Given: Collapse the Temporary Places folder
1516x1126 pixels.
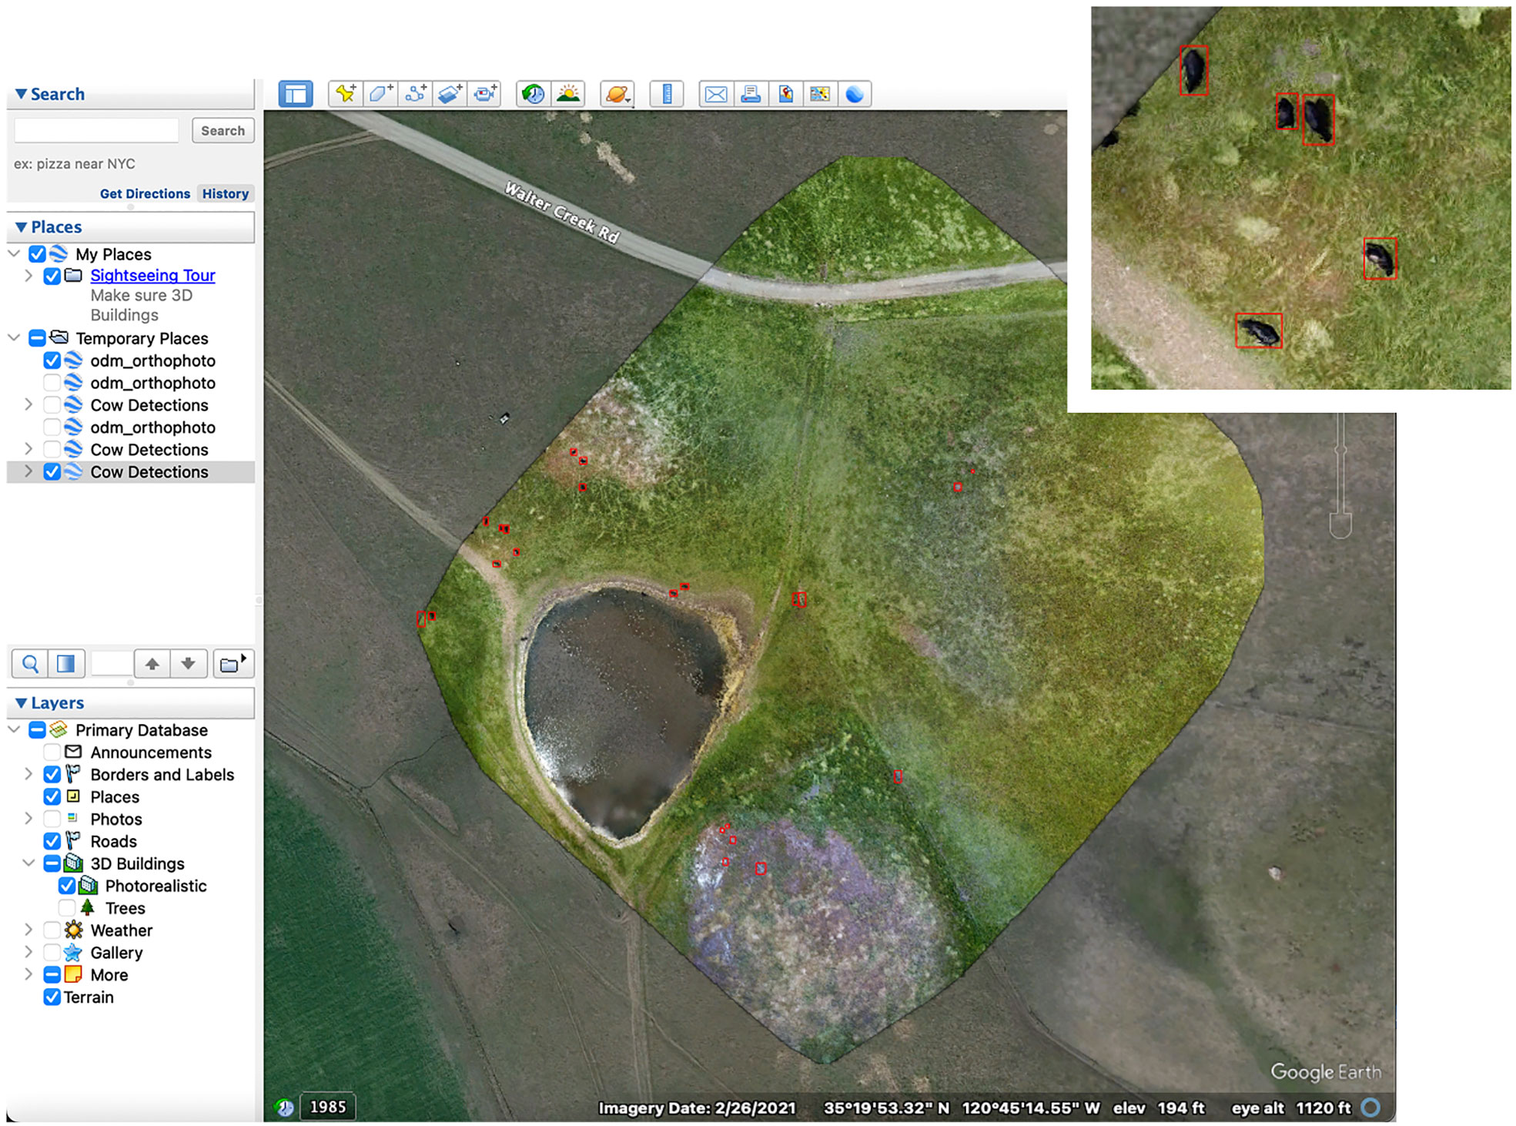Looking at the screenshot, I should click(14, 337).
